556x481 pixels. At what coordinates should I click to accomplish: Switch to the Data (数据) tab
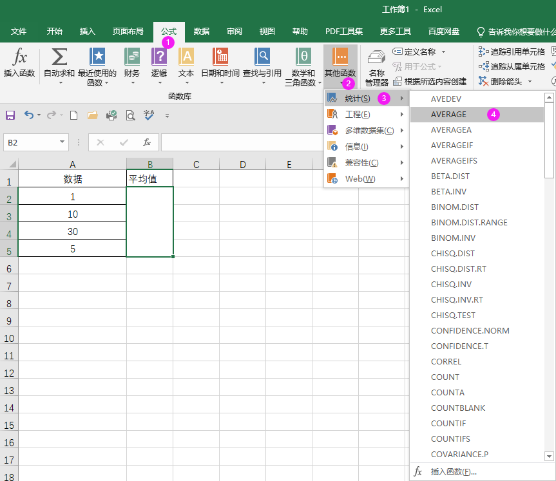tap(202, 32)
